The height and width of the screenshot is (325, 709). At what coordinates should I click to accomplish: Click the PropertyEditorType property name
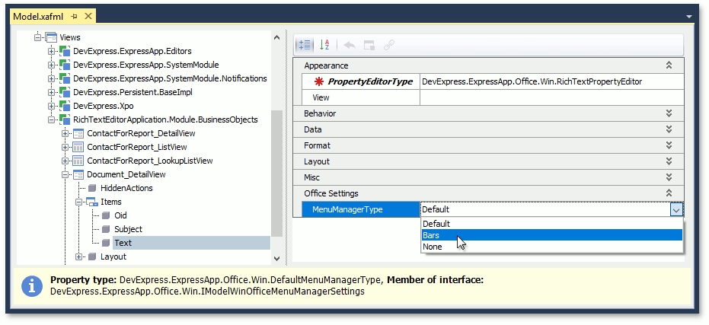pos(370,81)
